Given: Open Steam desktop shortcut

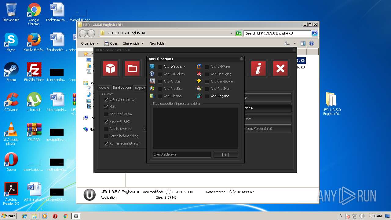Looking at the screenshot, I should tap(11, 72).
